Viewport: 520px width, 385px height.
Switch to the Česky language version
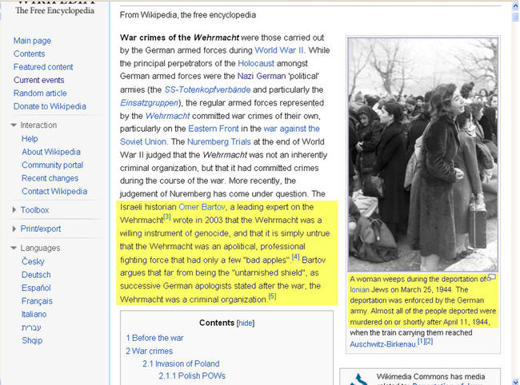coord(33,261)
